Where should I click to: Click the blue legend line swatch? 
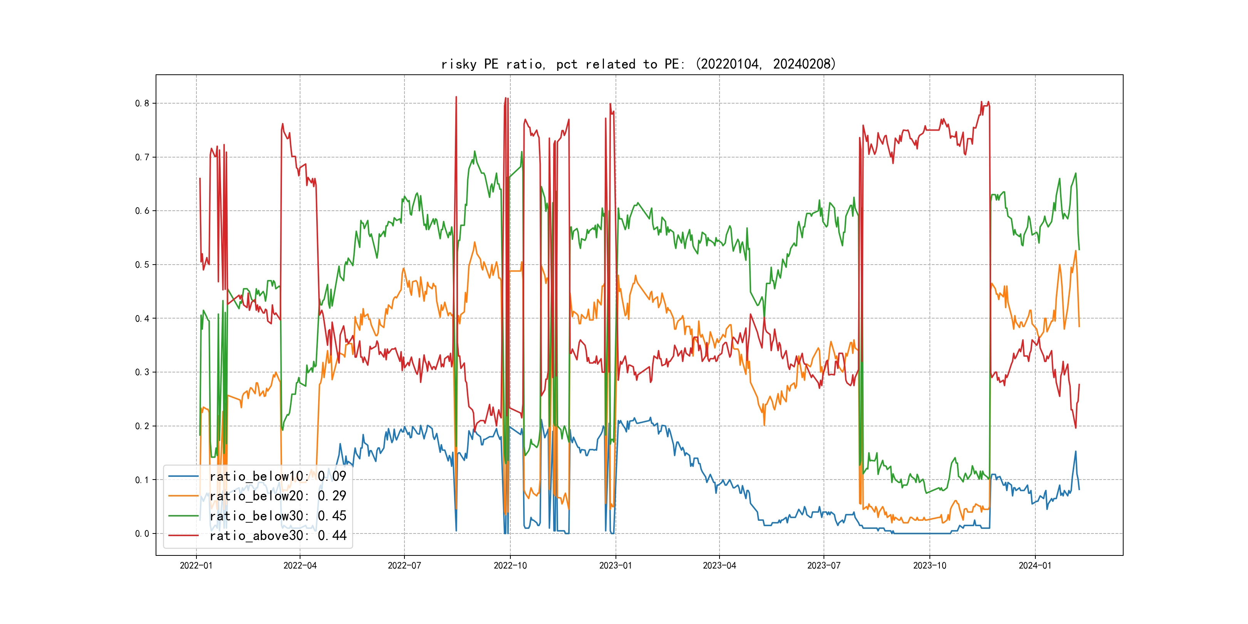tap(184, 477)
